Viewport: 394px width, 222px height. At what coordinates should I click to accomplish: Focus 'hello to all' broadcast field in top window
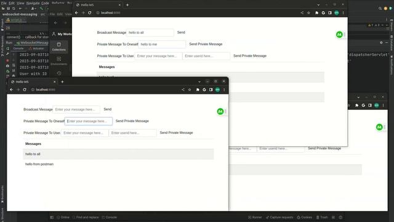[x=150, y=33]
